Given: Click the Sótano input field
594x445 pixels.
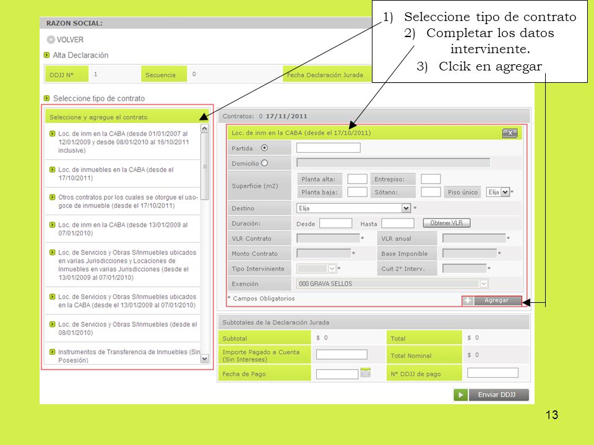Looking at the screenshot, I should 431,192.
